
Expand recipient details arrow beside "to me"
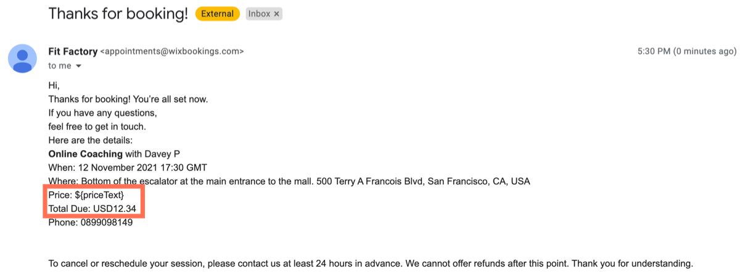(78, 66)
